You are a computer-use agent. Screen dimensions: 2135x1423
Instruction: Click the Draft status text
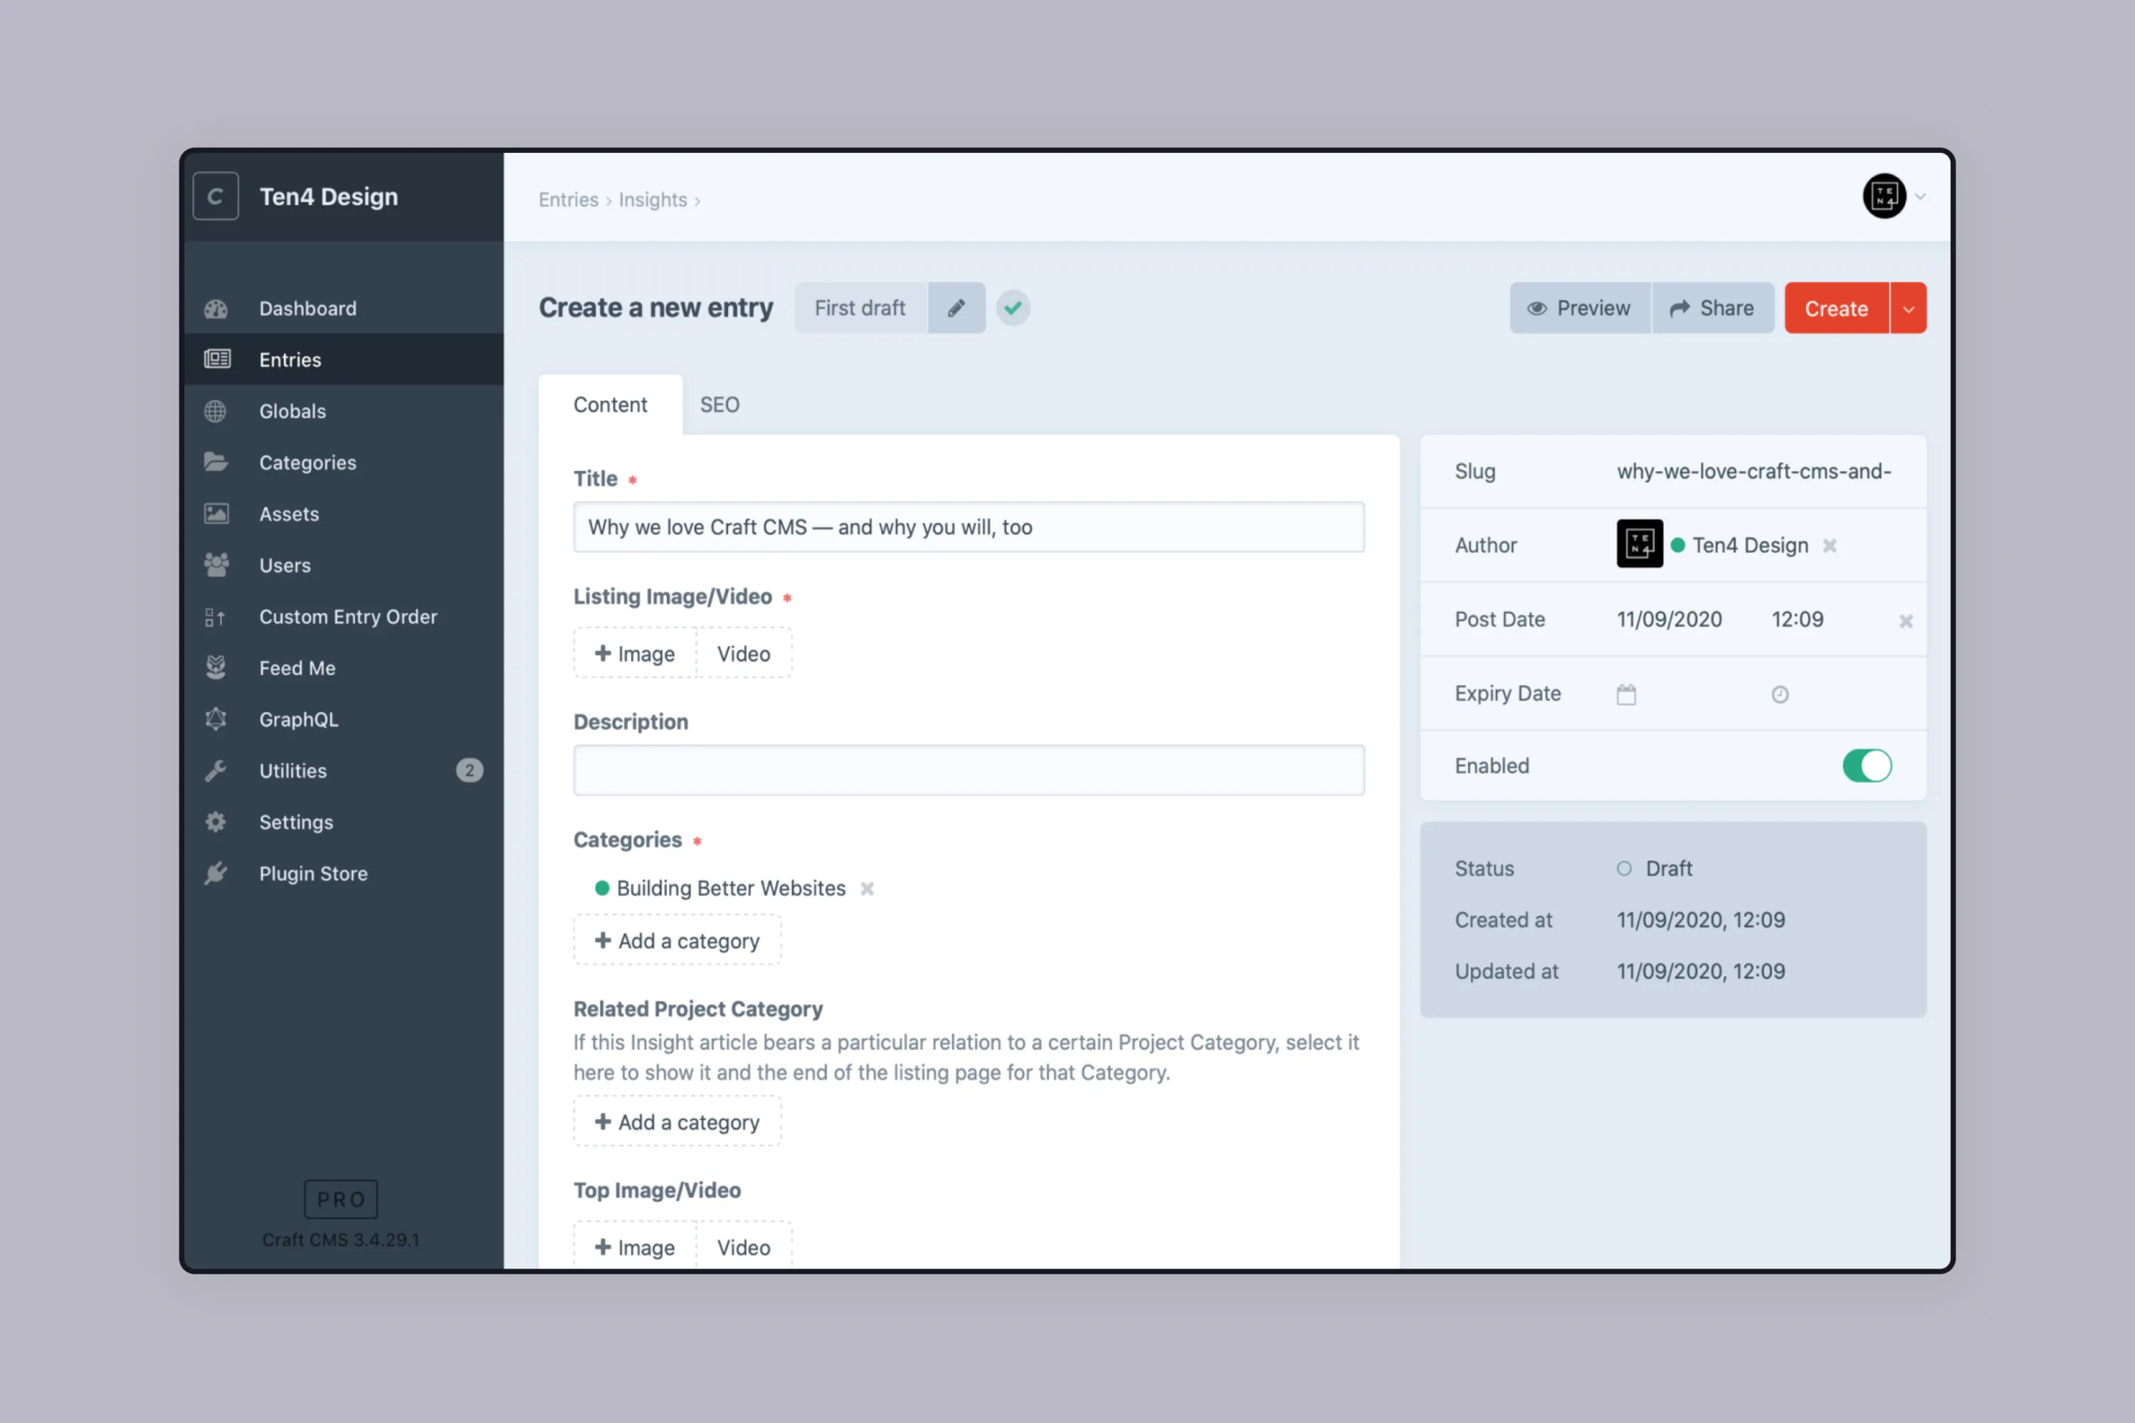point(1668,869)
